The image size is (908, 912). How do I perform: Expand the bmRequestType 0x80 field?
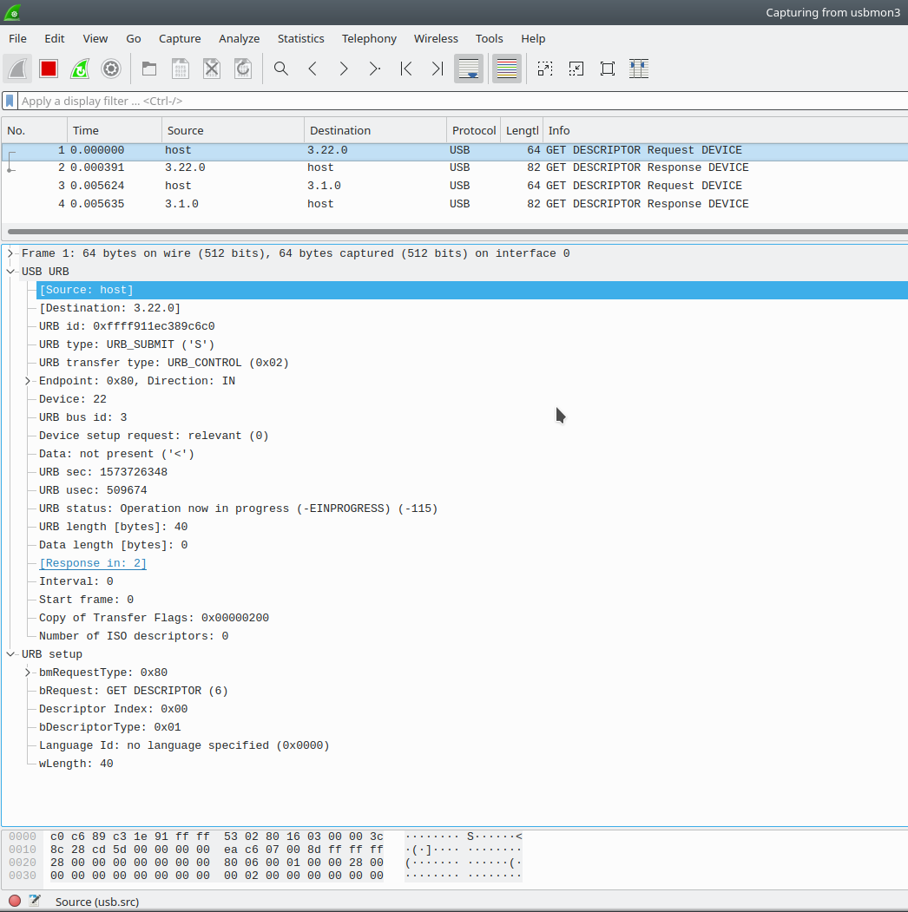tap(27, 673)
